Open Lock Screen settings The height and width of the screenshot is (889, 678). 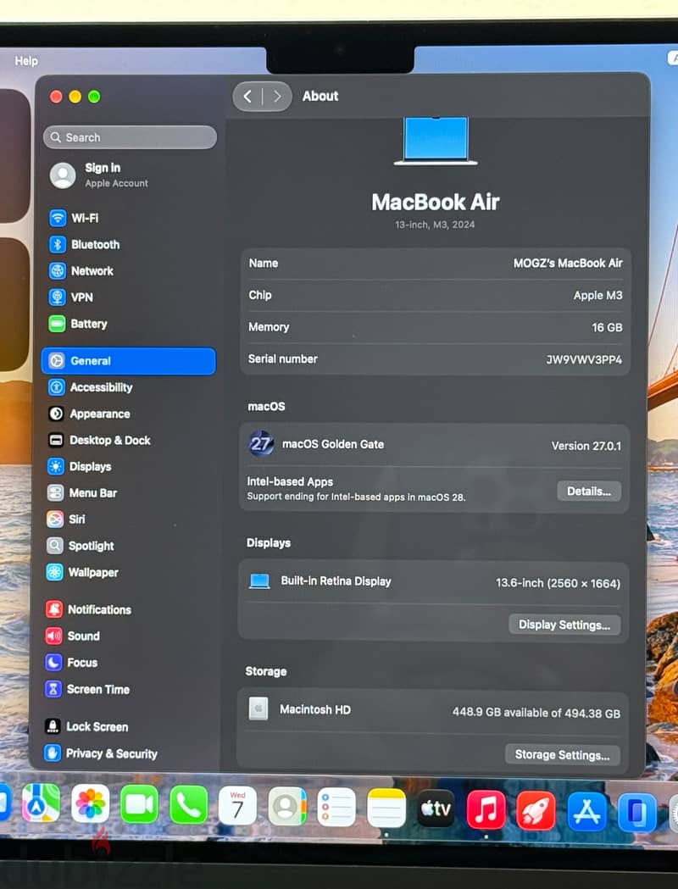[86, 727]
